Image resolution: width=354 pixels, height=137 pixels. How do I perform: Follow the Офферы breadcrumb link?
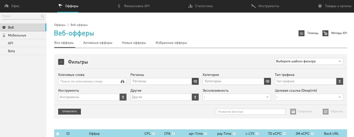(60, 25)
